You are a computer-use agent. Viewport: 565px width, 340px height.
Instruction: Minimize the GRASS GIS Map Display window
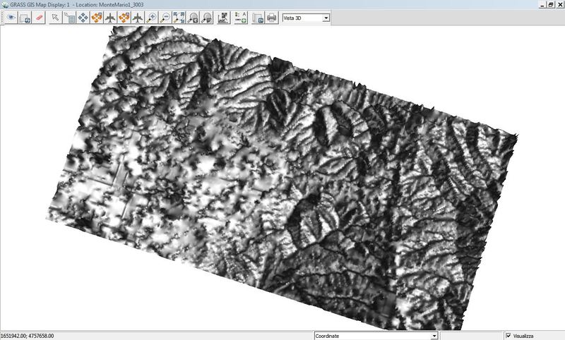point(541,4)
